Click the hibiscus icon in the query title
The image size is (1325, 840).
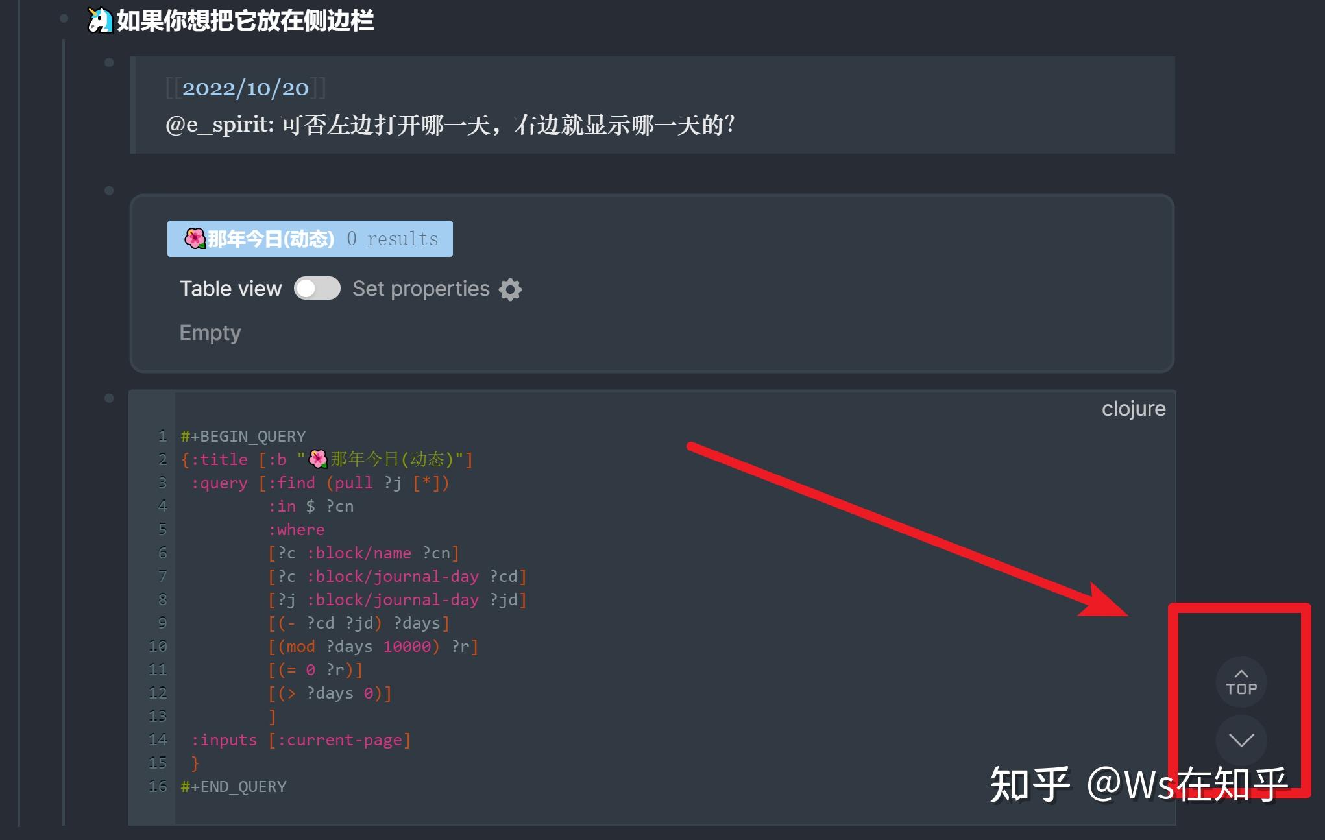coord(194,238)
